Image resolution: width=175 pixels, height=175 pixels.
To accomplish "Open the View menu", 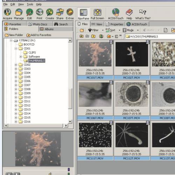I will point(21,5).
